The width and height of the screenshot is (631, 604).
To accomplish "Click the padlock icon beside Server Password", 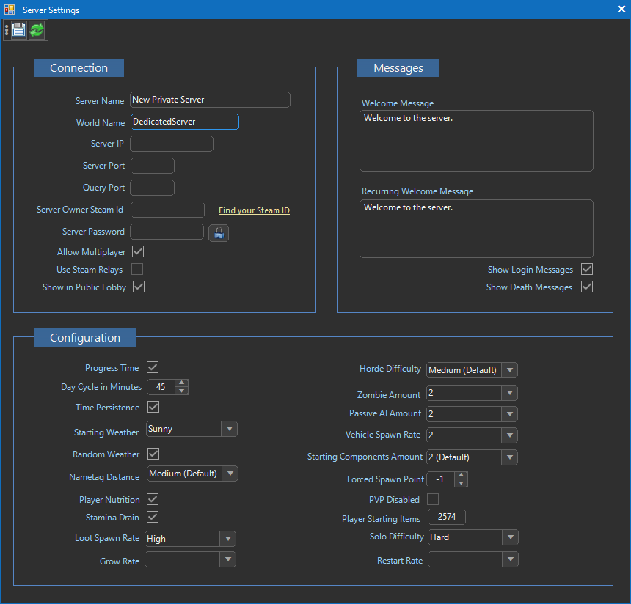I will pos(219,233).
